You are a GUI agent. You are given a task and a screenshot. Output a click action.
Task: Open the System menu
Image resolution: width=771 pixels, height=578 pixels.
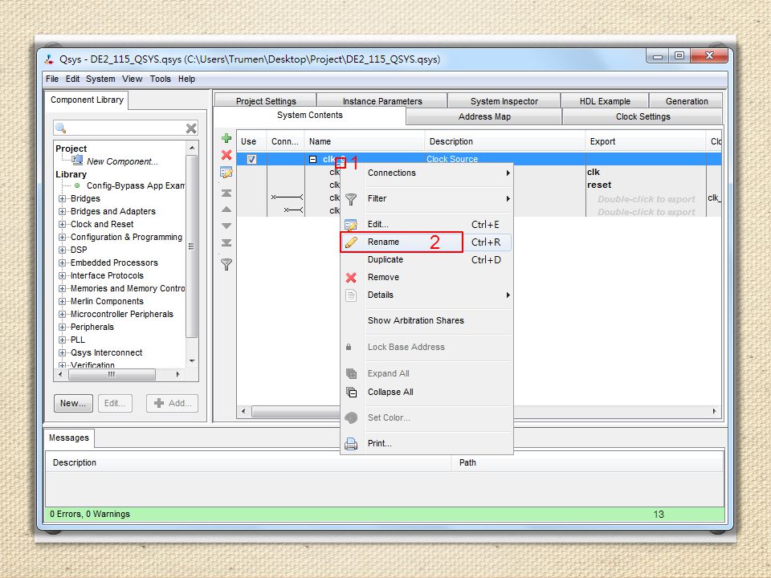(x=100, y=79)
